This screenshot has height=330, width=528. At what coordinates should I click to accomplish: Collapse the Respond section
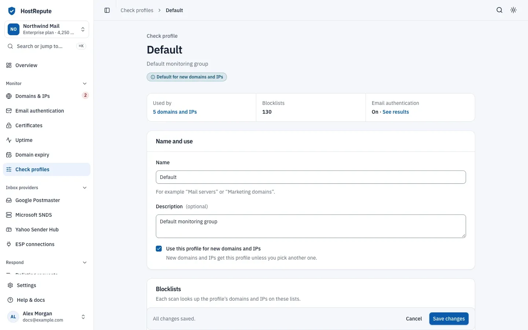click(85, 263)
